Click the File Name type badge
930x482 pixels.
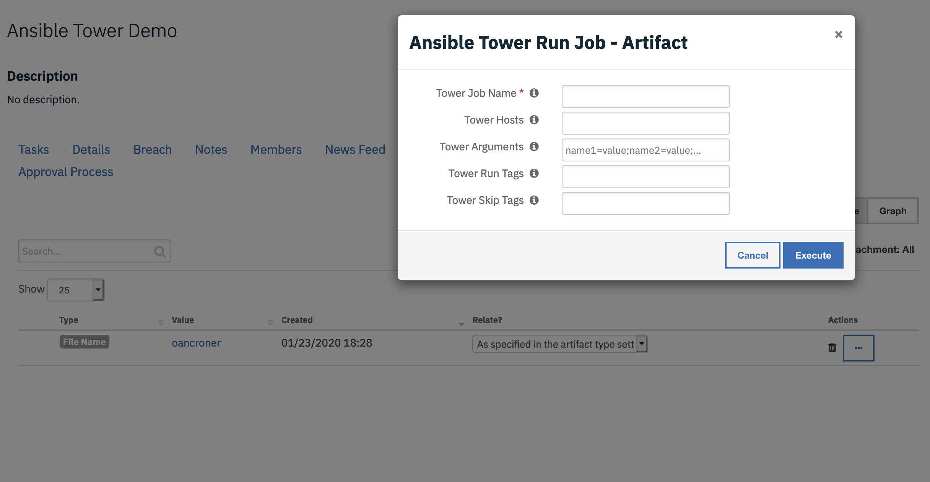tap(84, 342)
